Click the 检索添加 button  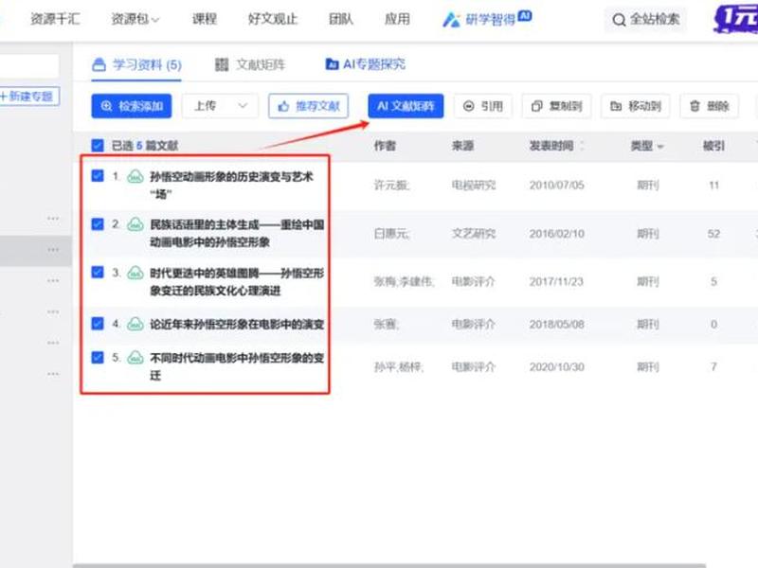pyautogui.click(x=132, y=106)
